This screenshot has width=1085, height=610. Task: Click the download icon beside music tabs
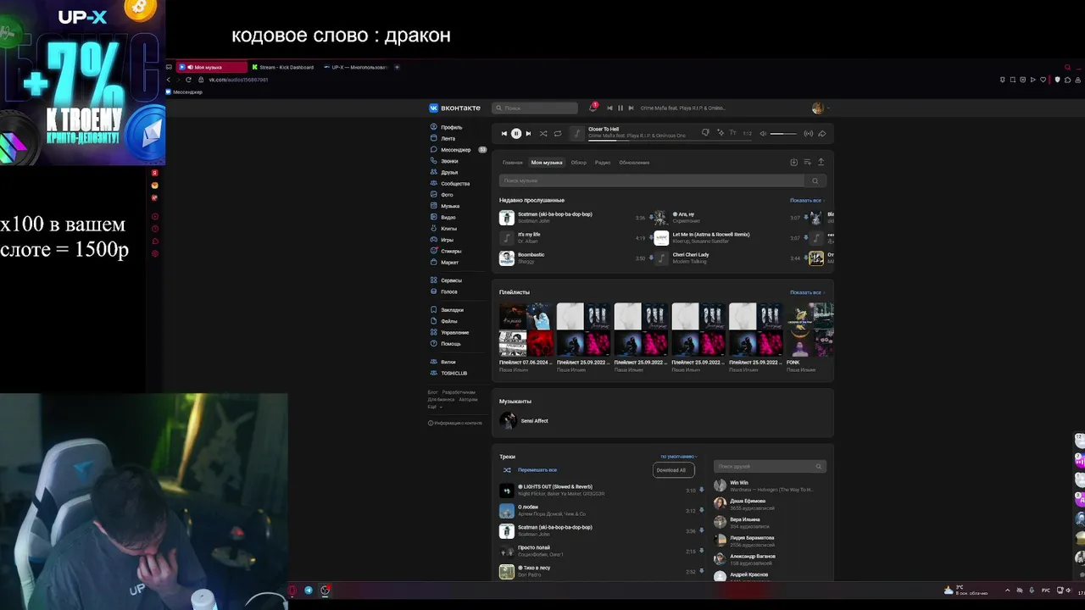(x=794, y=162)
